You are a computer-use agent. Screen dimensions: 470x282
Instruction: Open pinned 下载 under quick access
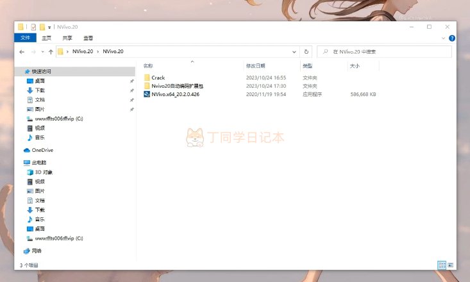pyautogui.click(x=40, y=90)
